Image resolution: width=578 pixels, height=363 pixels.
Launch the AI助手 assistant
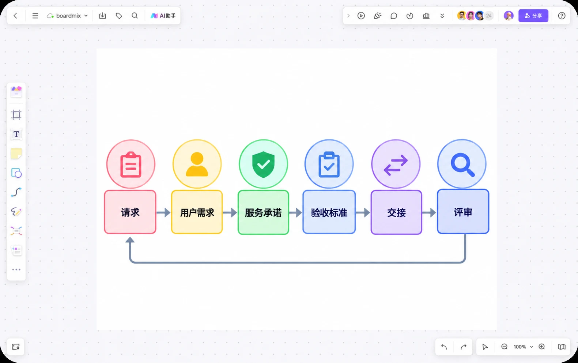[x=163, y=16]
